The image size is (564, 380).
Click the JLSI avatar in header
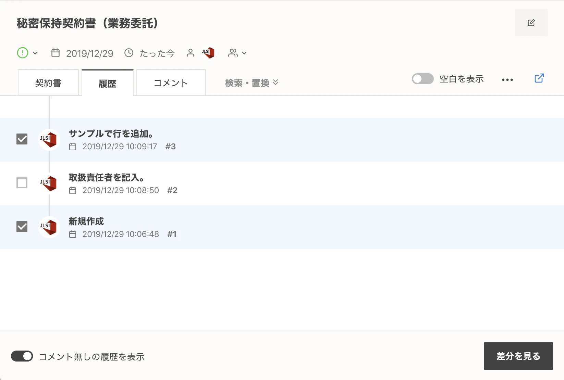[208, 53]
